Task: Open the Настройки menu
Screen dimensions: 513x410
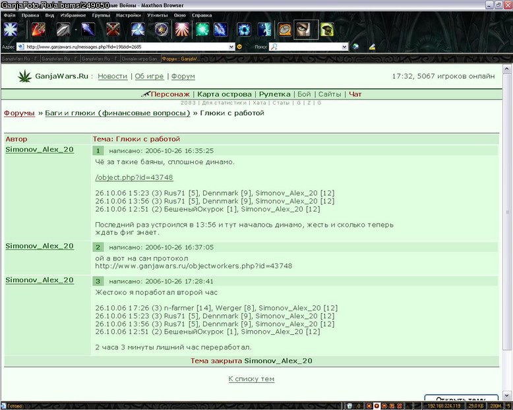Action: click(128, 15)
